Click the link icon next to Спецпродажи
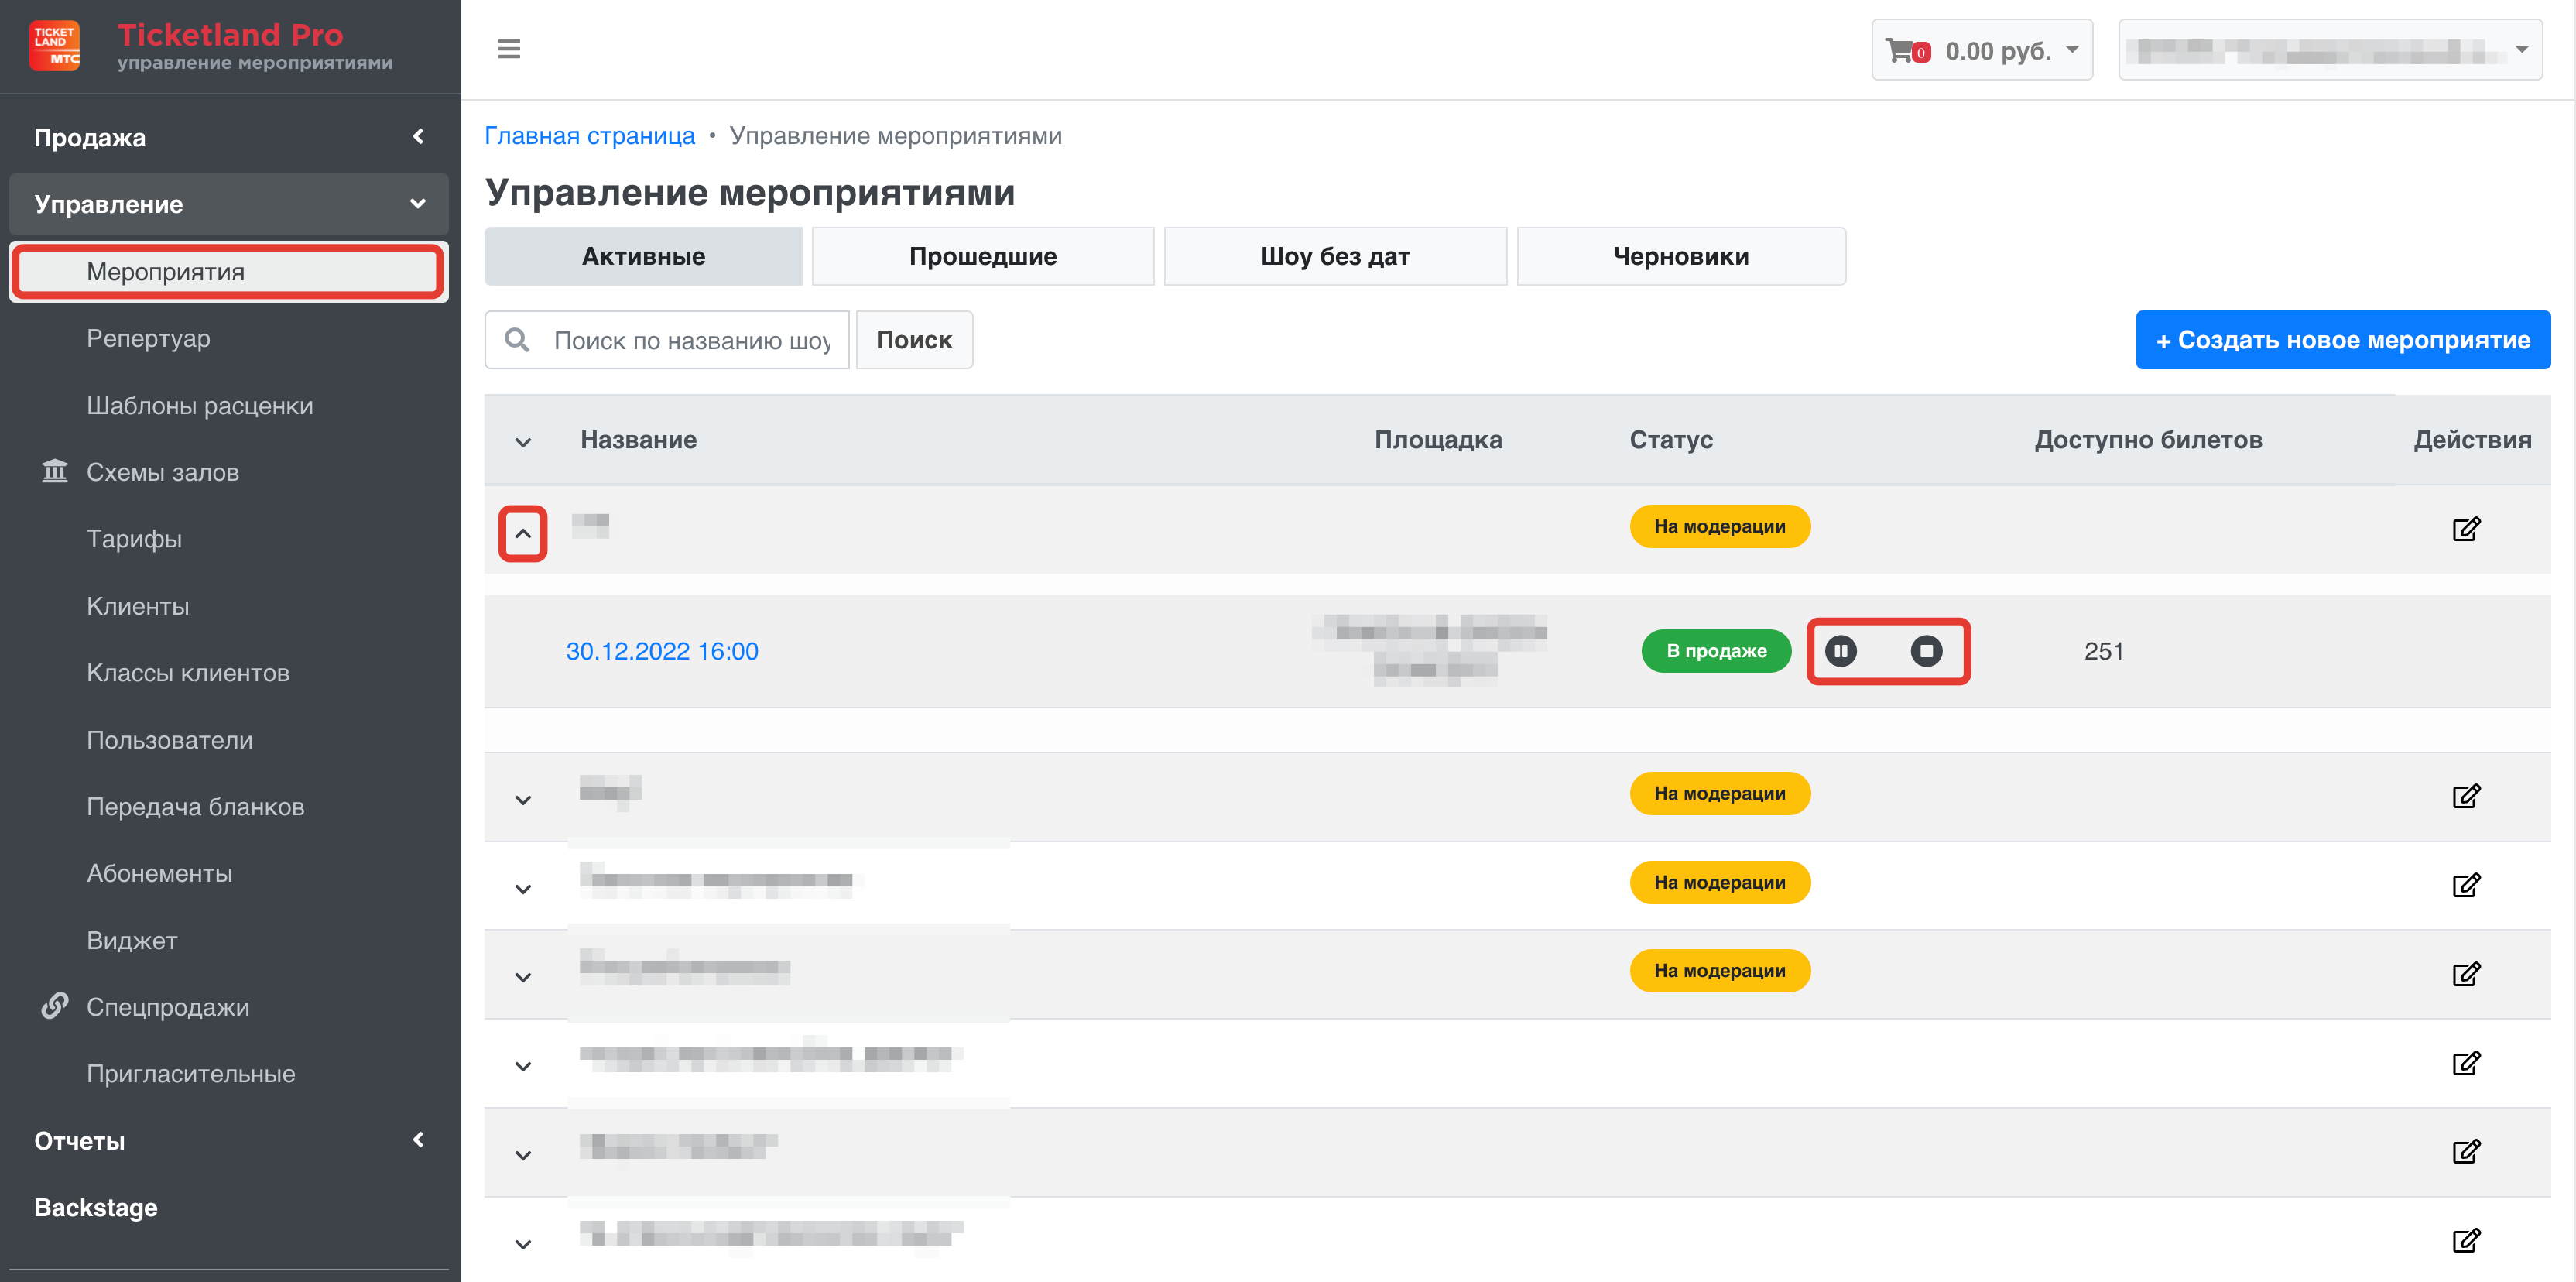 pyautogui.click(x=55, y=1006)
